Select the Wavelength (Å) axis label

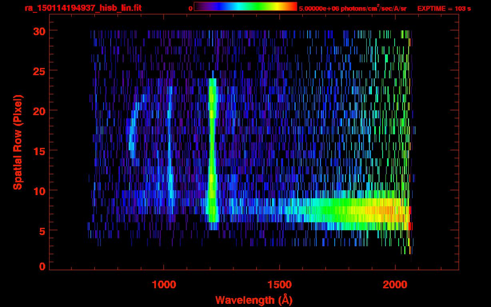point(251,300)
